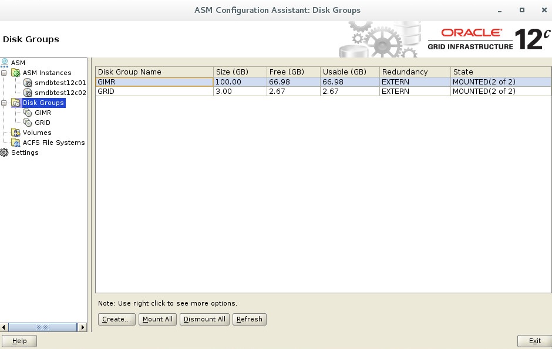
Task: Click the 2.67 Usable (GB) cell
Action: coord(350,92)
